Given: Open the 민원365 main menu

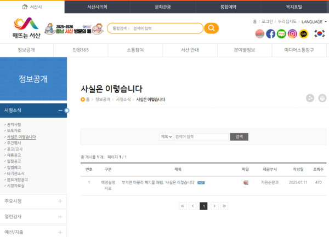Looking at the screenshot, I should (81, 50).
